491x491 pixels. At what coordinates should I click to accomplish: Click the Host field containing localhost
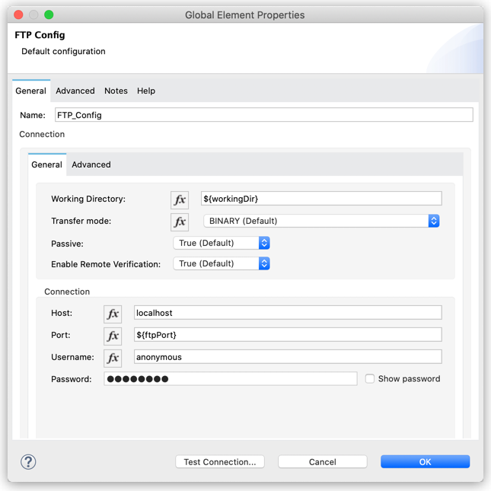[288, 313]
